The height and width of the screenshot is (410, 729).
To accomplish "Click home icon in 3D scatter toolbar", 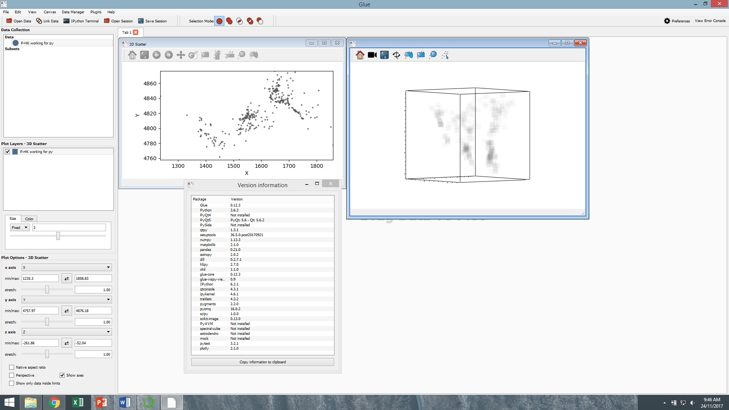I will [x=360, y=55].
